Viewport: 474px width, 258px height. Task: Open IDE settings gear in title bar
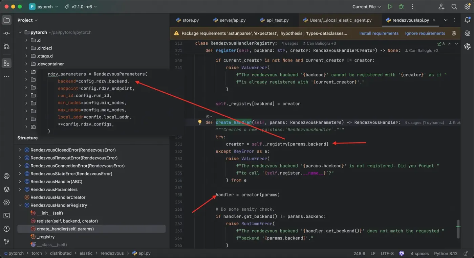pyautogui.click(x=467, y=7)
